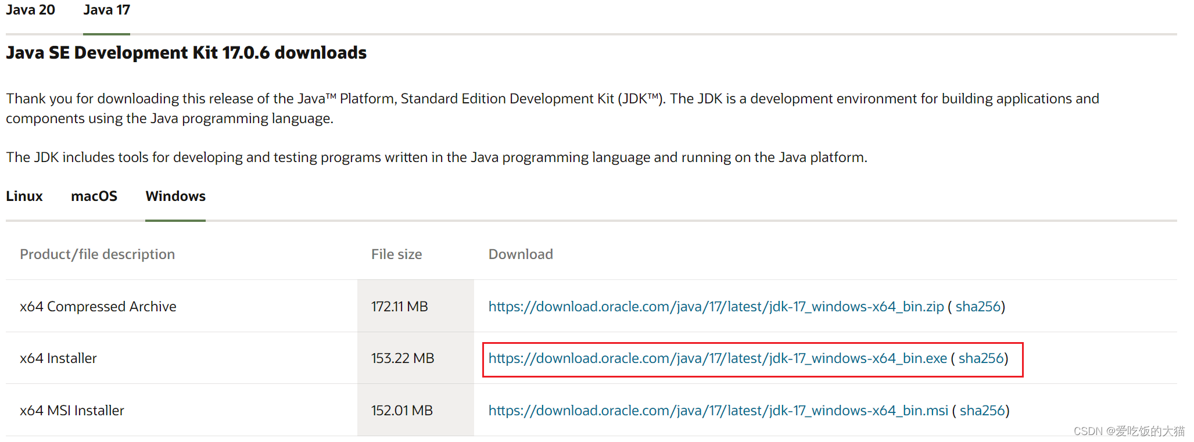The image size is (1194, 442).
Task: Click the 152.01 MB file size
Action: point(402,411)
